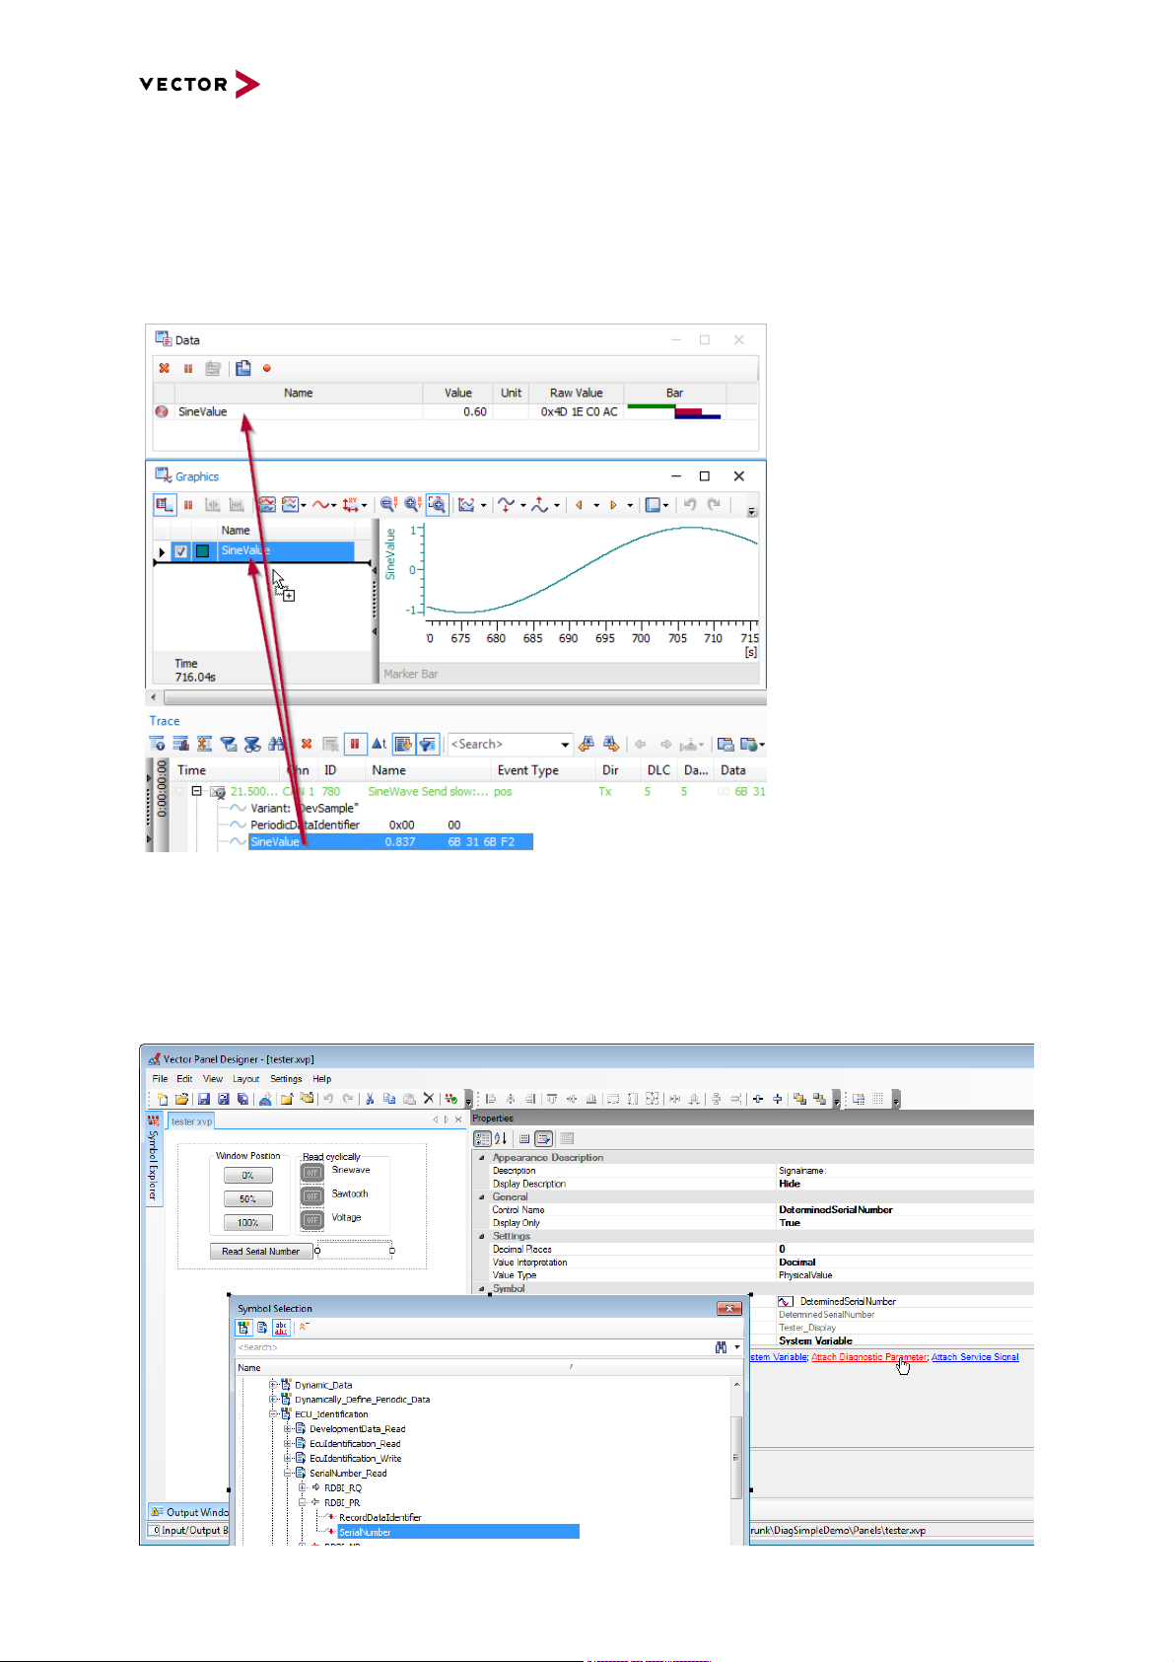Click the first icon in the Trace toolbar
Image resolution: width=1174 pixels, height=1662 pixels.
[157, 744]
